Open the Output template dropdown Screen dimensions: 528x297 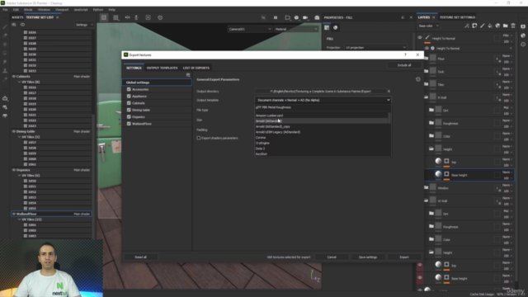[323, 100]
